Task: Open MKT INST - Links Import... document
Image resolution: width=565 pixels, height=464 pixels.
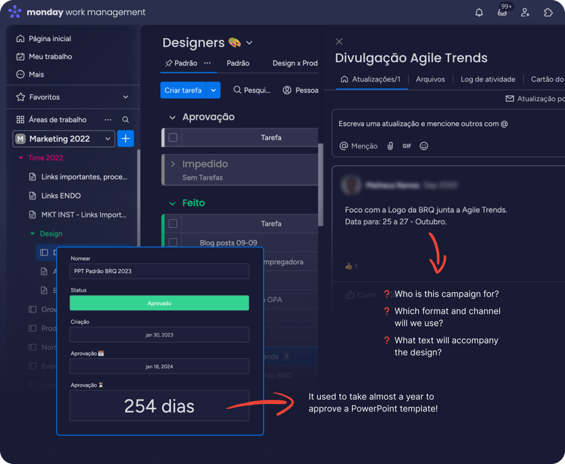Action: pyautogui.click(x=77, y=214)
